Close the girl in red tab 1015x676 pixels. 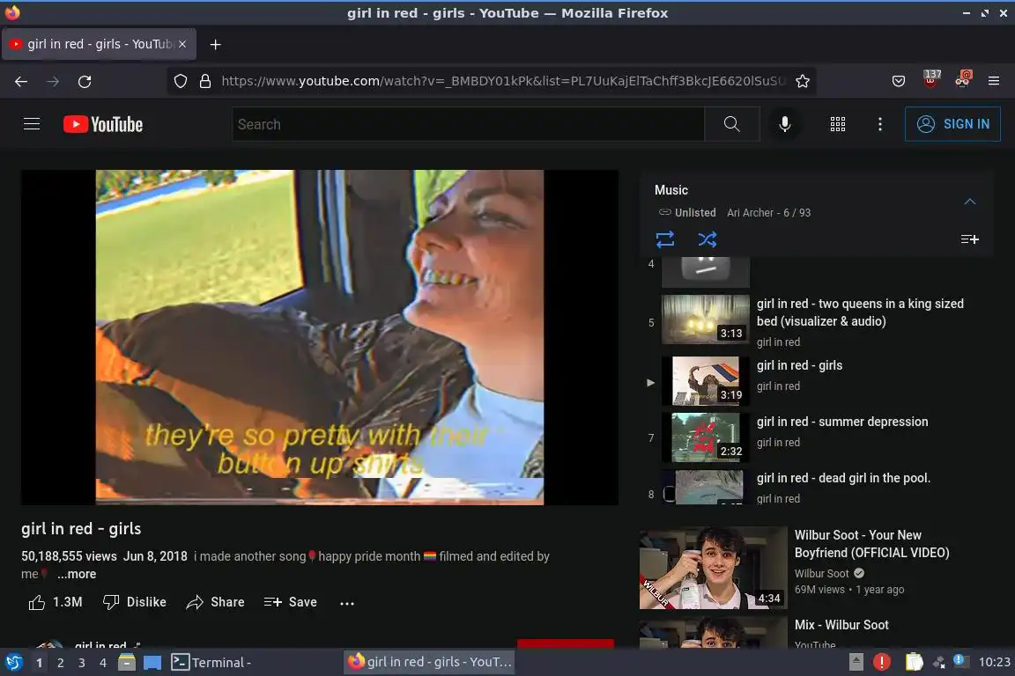click(x=182, y=44)
